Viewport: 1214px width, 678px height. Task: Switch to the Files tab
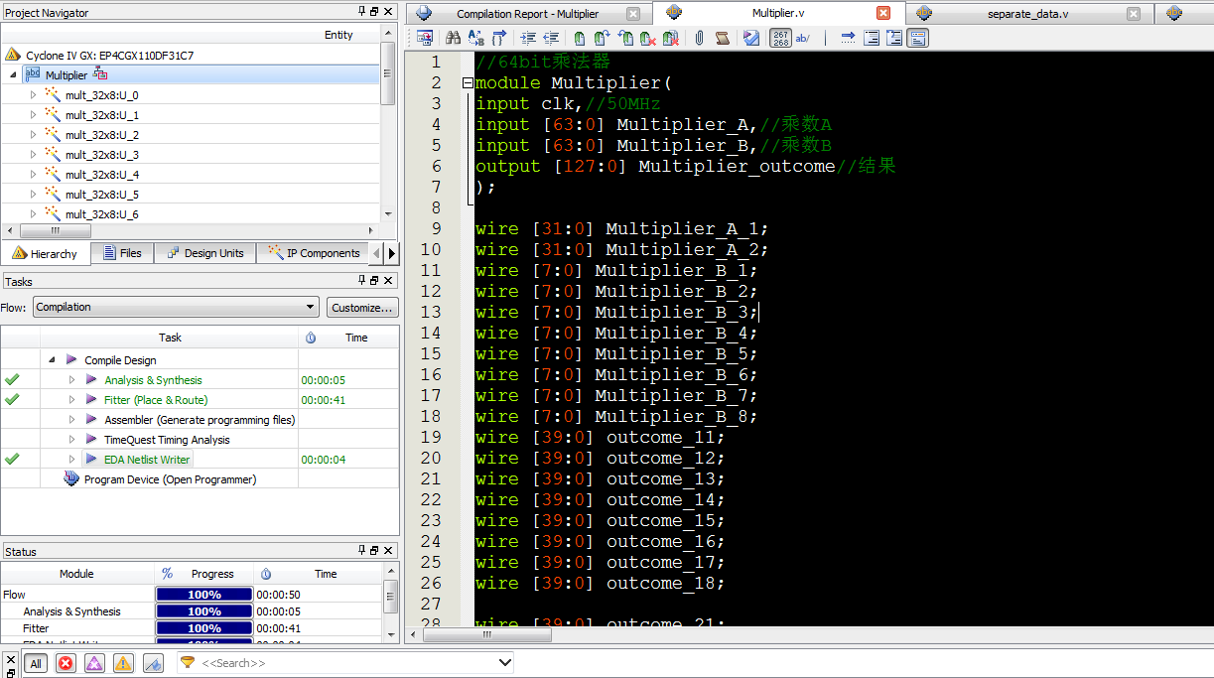121,253
